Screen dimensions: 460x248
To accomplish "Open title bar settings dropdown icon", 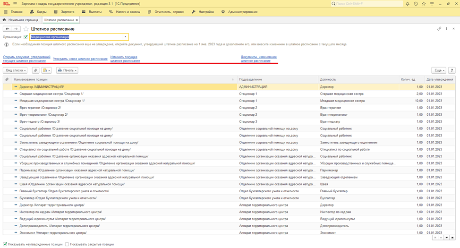I will pos(432,4).
